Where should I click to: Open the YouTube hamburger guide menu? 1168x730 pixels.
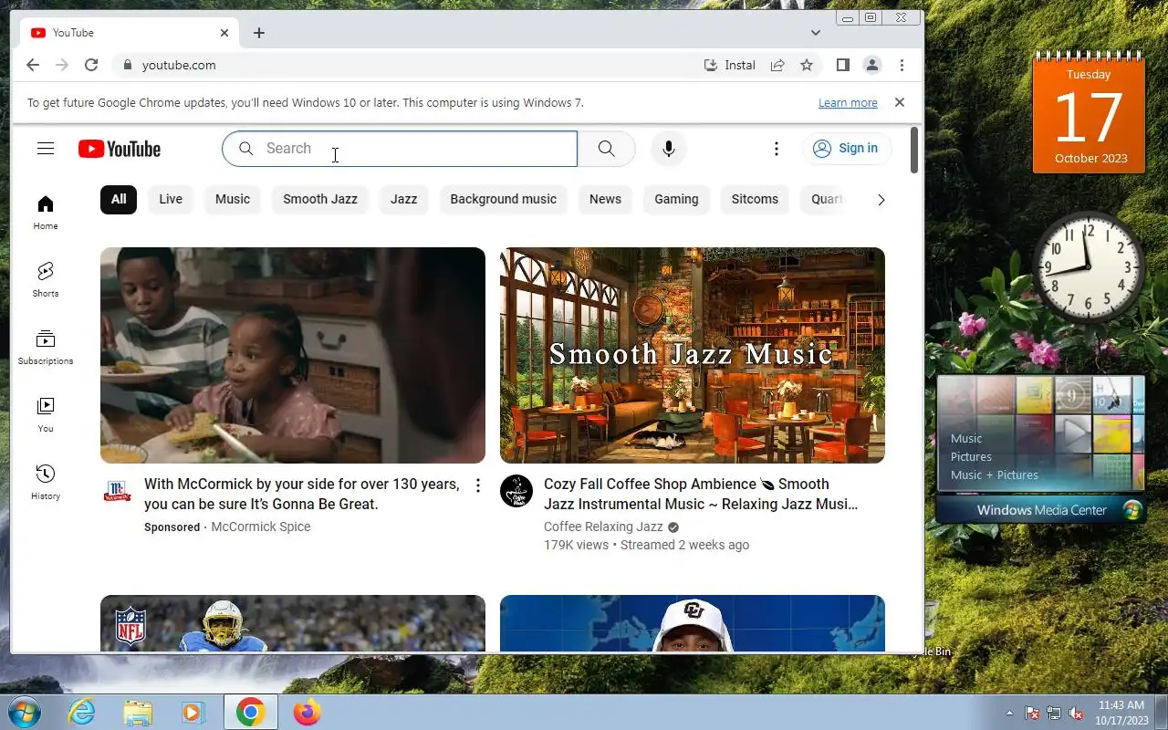point(46,149)
